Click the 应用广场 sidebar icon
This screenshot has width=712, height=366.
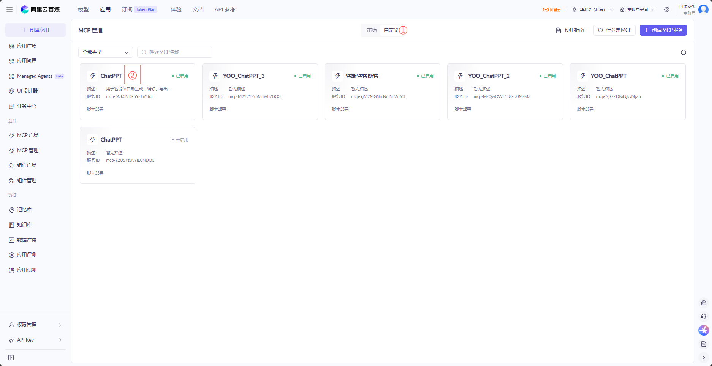11,46
